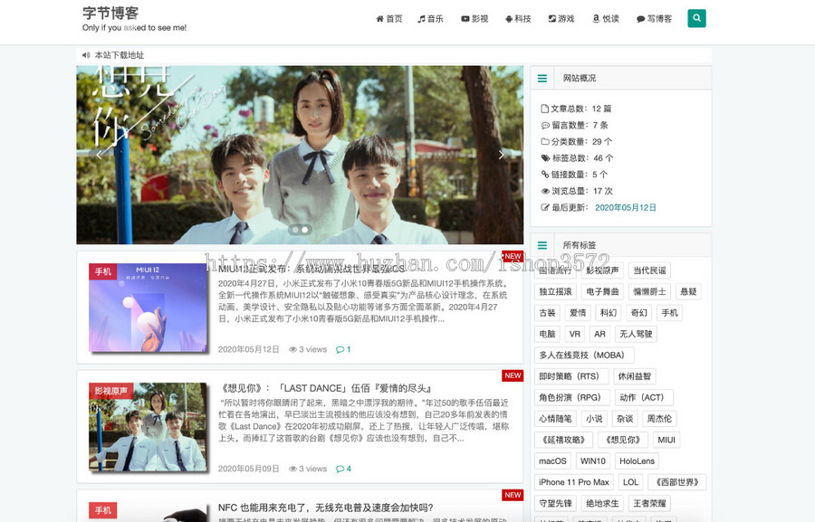Image resolution: width=815 pixels, height=522 pixels.
Task: Select the iPhone 11 Pro Max tag
Action: tap(574, 482)
